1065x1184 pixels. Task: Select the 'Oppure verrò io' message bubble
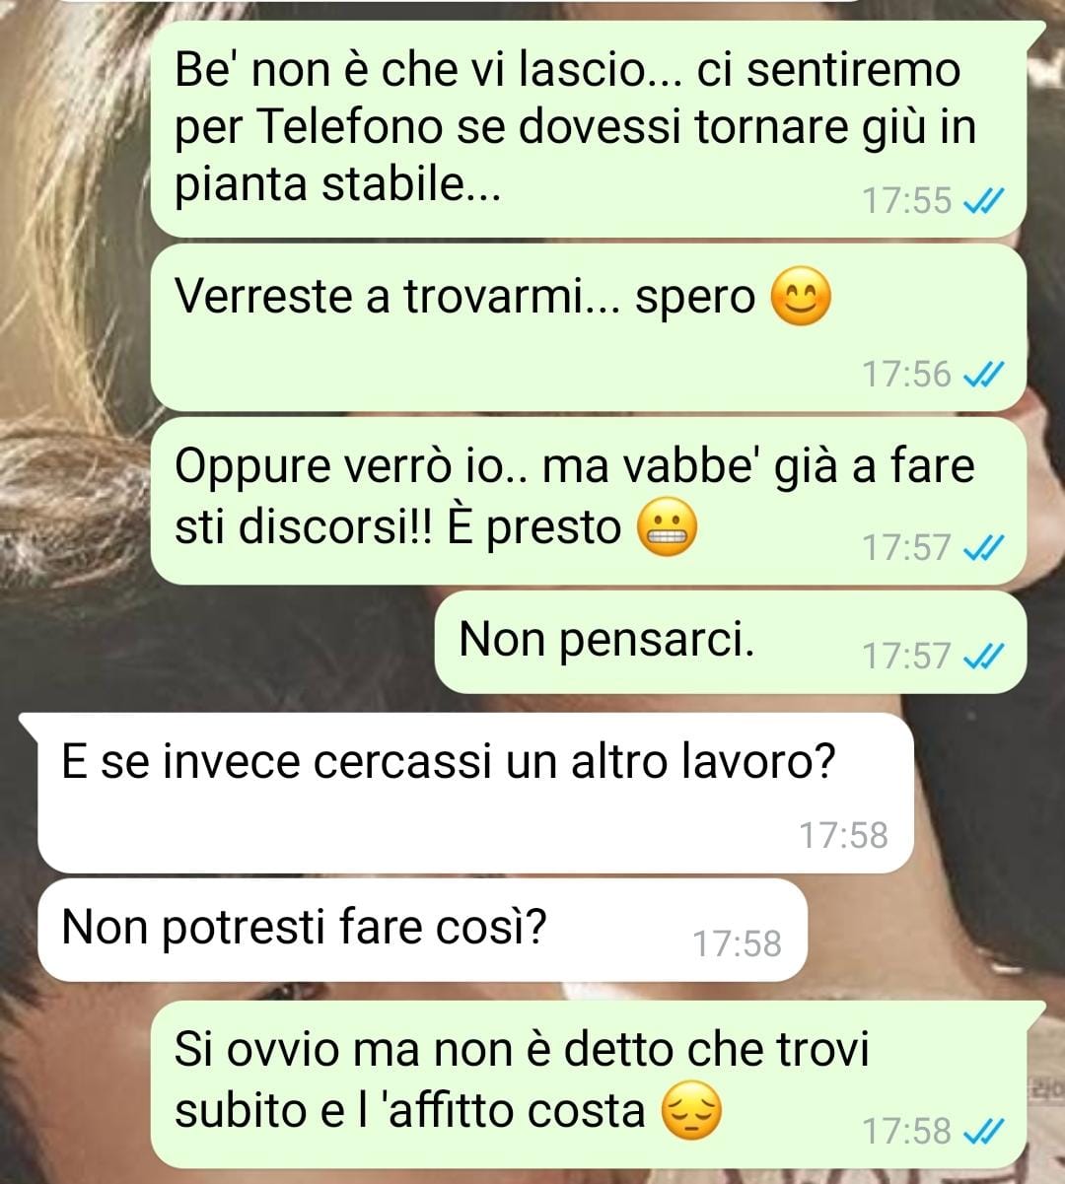589,501
